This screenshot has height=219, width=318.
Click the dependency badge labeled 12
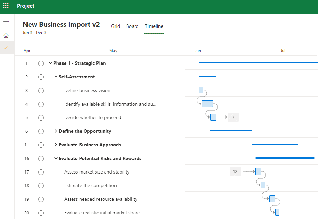point(235,171)
